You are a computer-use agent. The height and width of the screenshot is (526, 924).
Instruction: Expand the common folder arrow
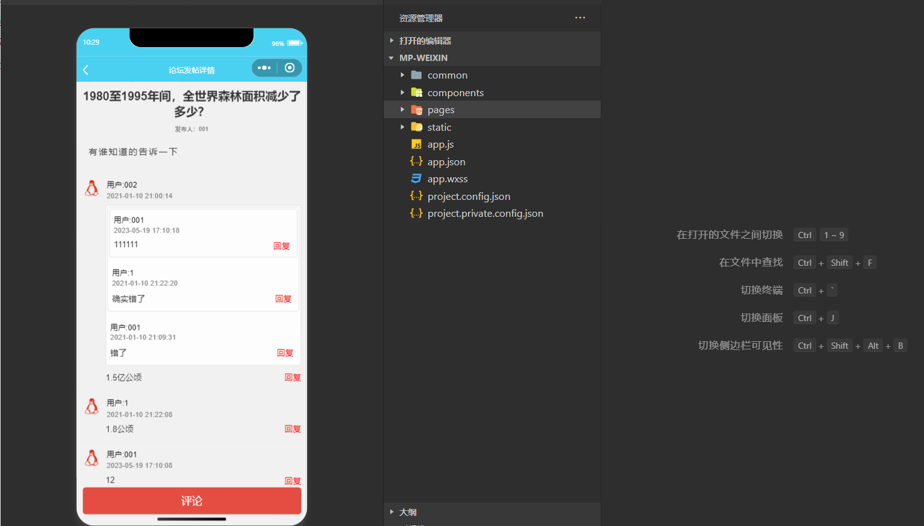[403, 75]
